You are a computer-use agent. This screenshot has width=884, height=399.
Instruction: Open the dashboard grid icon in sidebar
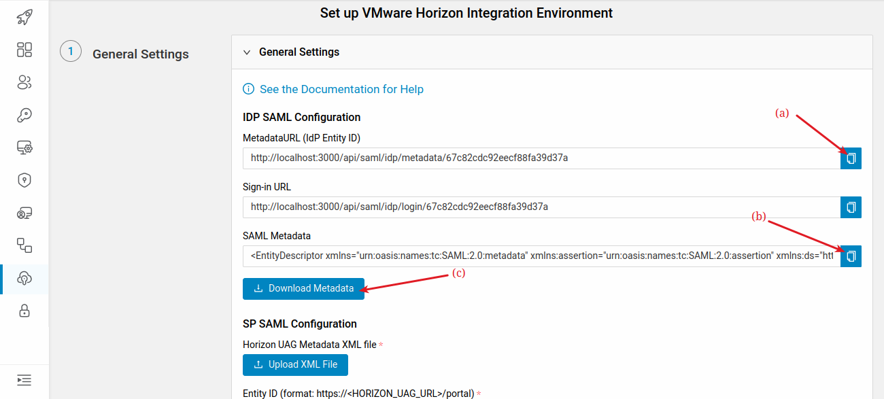[24, 50]
